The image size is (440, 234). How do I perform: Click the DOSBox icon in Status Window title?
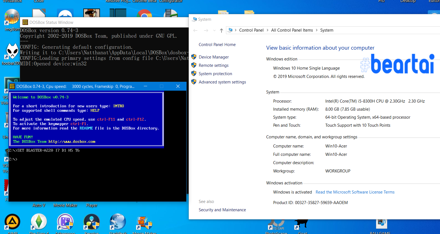[x=25, y=22]
